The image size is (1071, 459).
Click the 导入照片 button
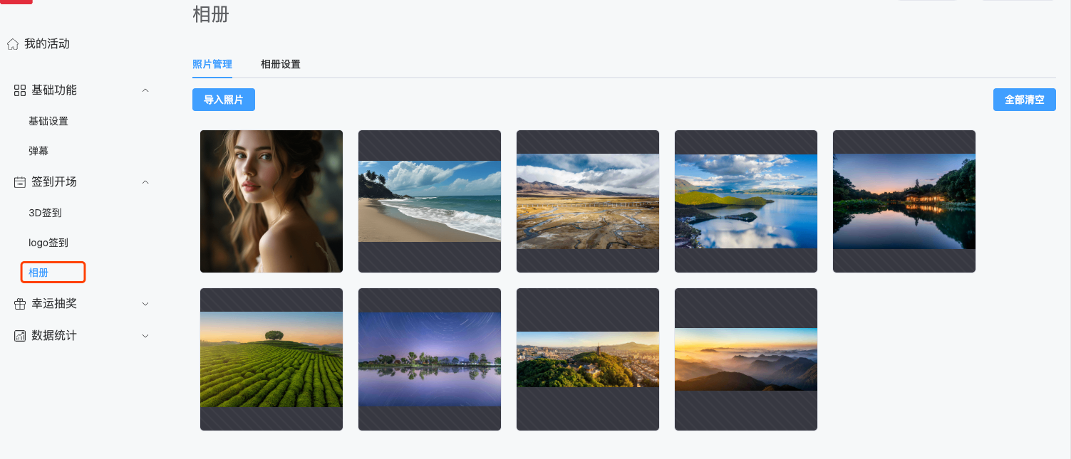point(224,100)
